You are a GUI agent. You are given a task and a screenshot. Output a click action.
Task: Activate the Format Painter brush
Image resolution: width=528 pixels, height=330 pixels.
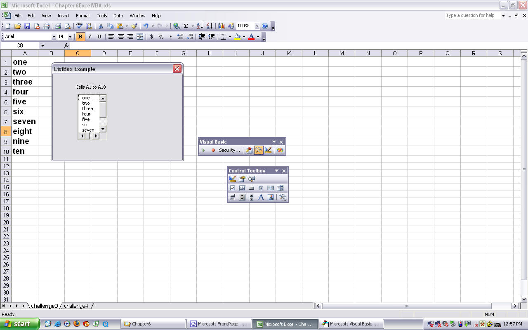[134, 26]
